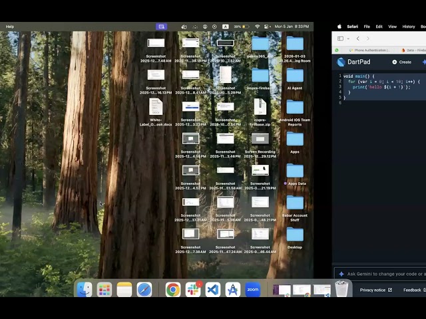Launch Zoom from the Dock

[253, 289]
